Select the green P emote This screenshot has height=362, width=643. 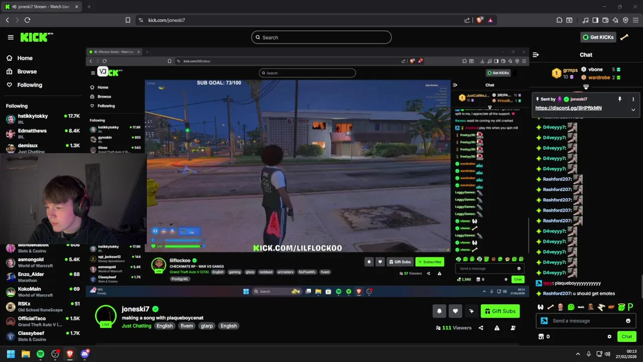(x=630, y=307)
